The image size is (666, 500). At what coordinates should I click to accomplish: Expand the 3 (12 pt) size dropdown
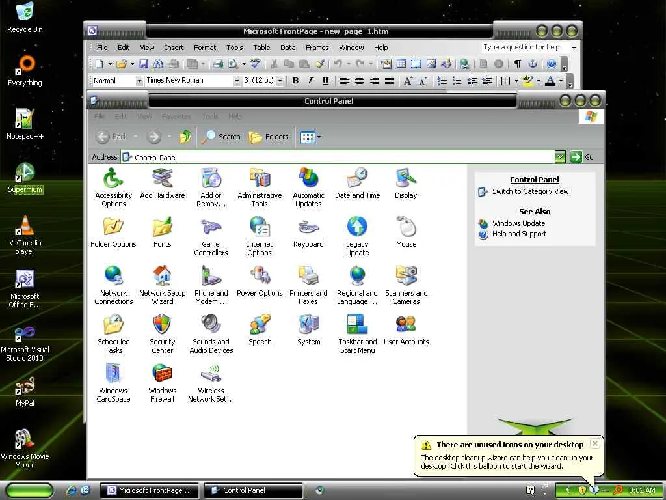click(x=280, y=81)
